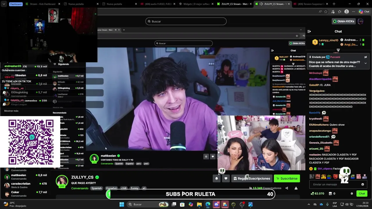
Task: Share the stream with the share icon
Action: click(x=287, y=188)
